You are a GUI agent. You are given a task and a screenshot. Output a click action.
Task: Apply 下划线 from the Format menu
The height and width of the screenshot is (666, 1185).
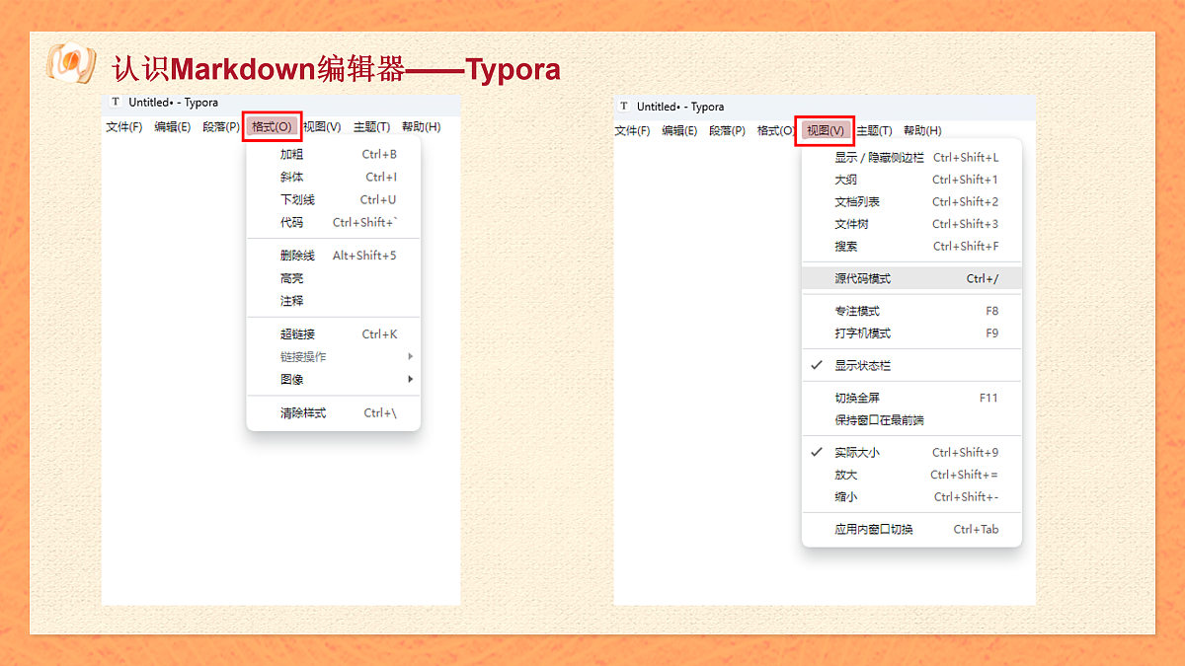pos(334,199)
